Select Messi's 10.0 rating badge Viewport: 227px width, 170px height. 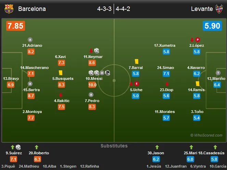coord(92,85)
